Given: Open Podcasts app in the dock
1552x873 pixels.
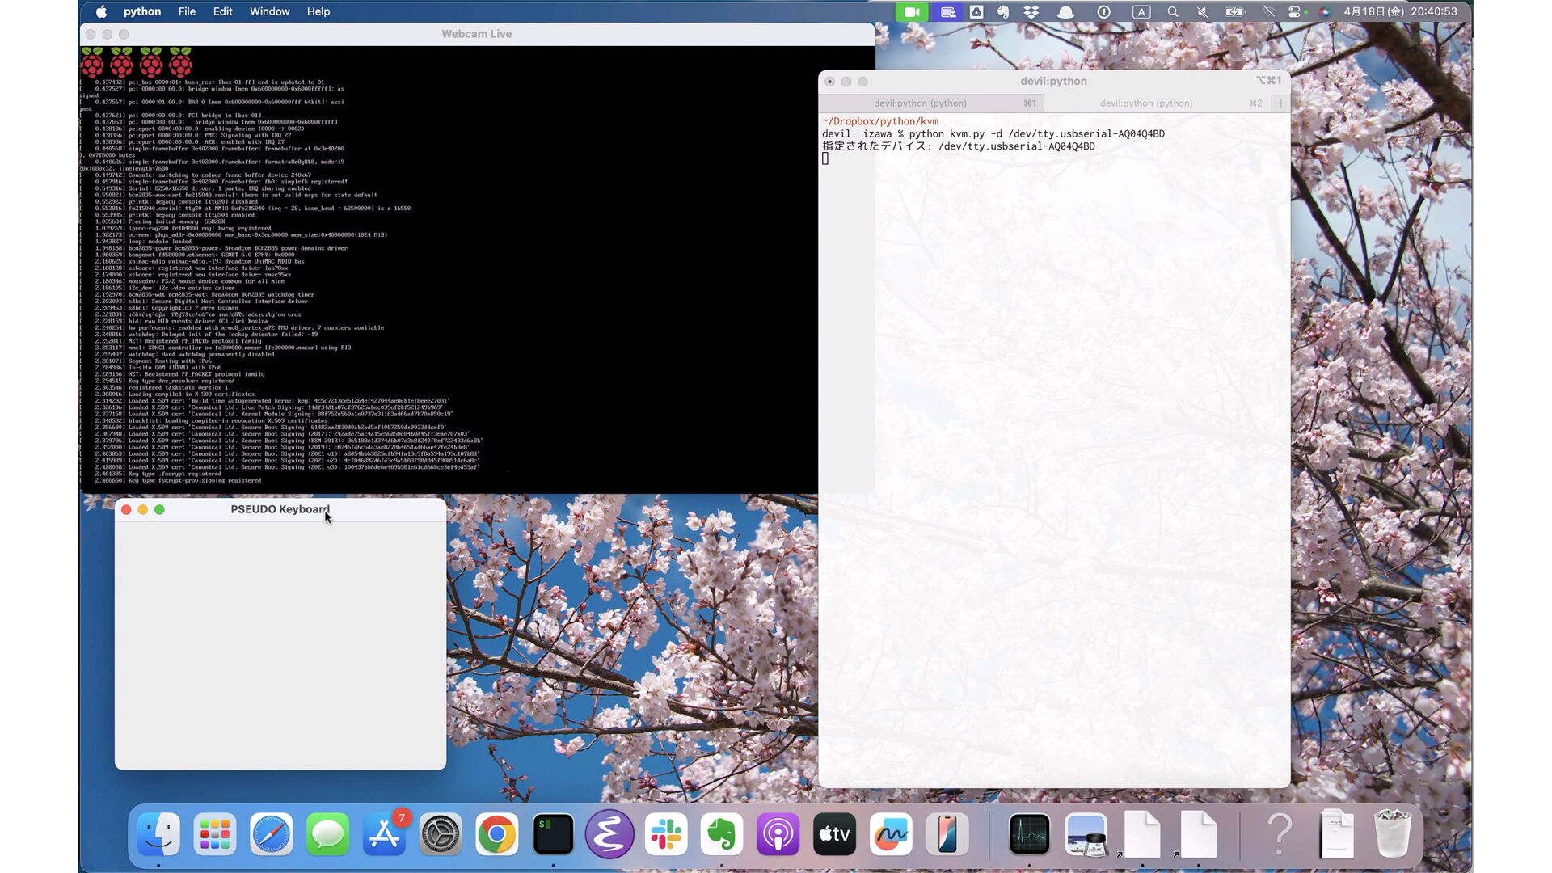Looking at the screenshot, I should coord(778,834).
